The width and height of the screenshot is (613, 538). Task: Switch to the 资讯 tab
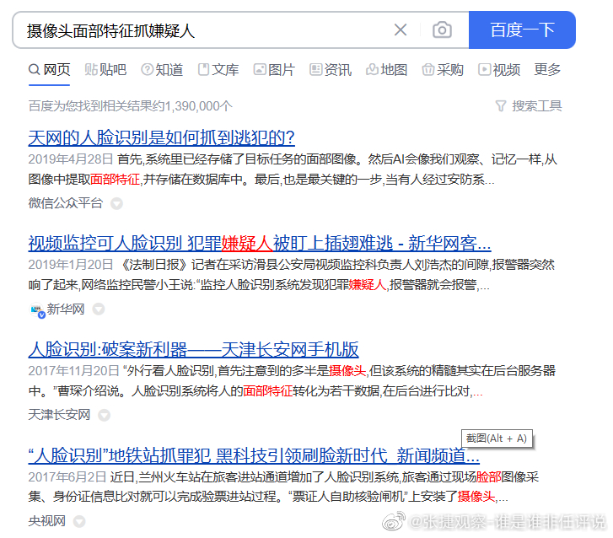coord(331,70)
